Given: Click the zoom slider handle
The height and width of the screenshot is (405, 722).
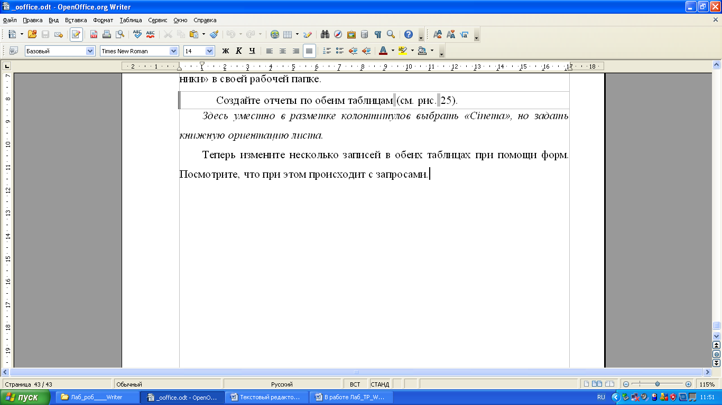Looking at the screenshot, I should (x=657, y=384).
